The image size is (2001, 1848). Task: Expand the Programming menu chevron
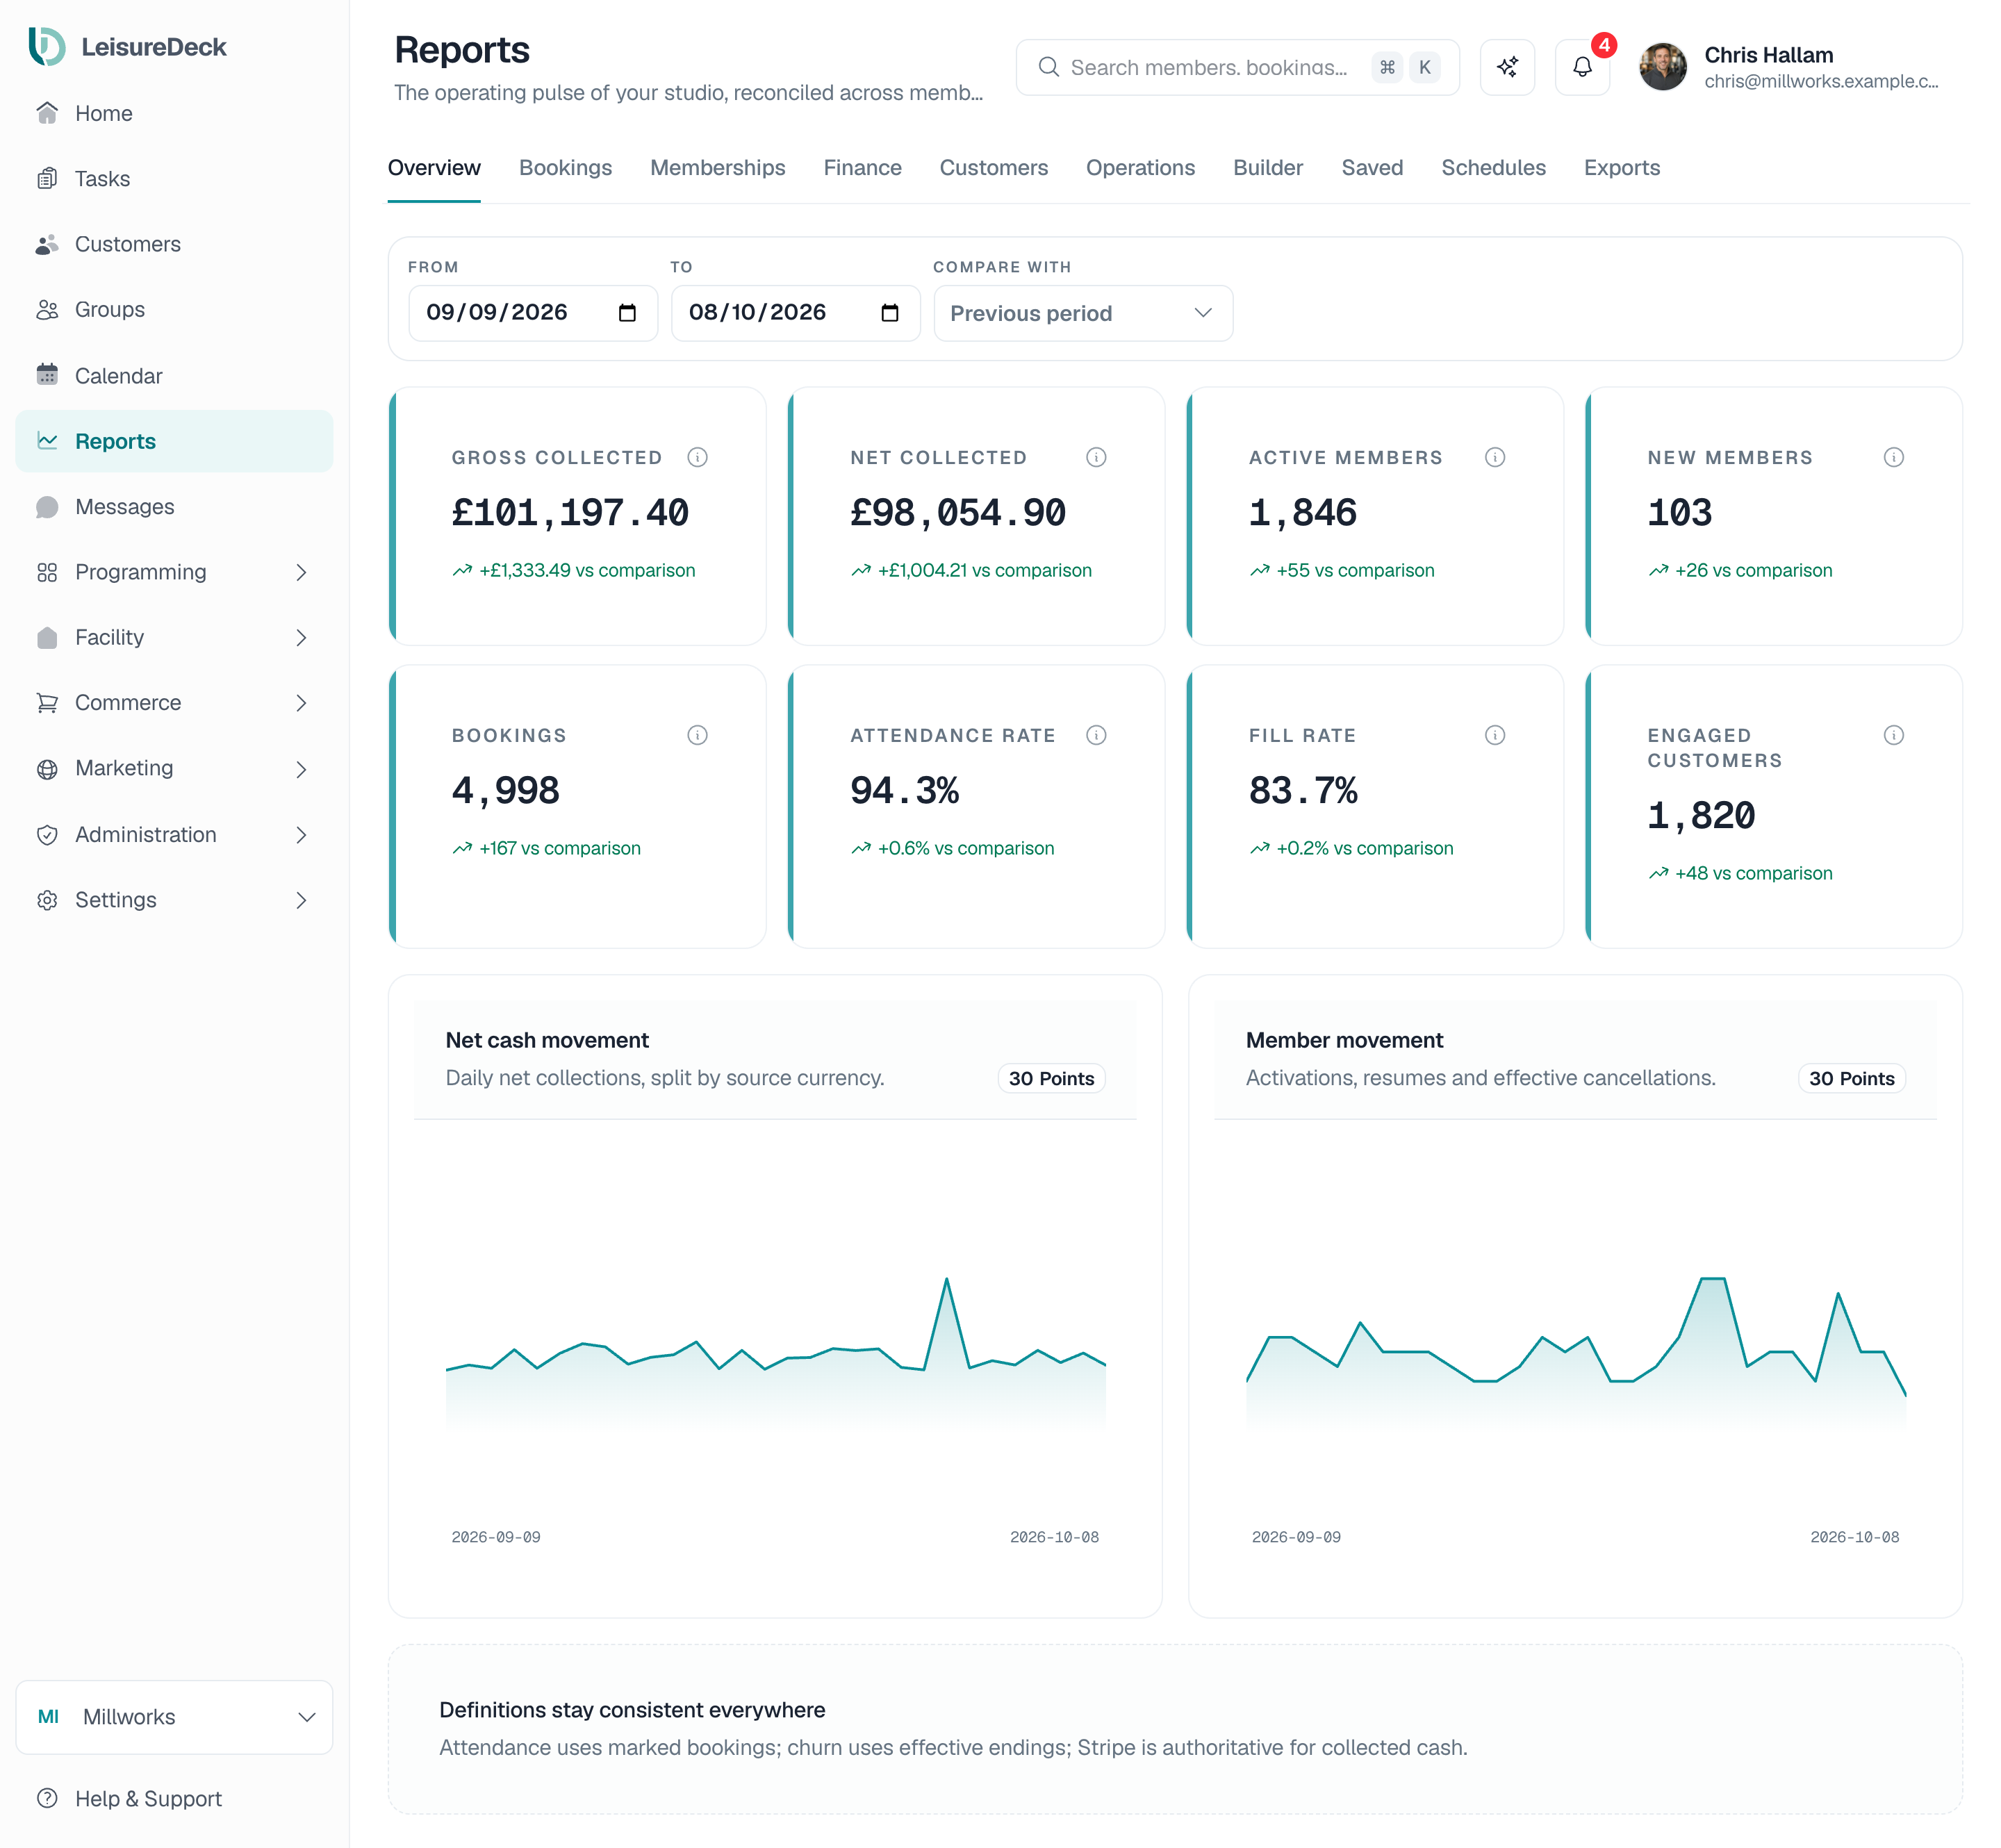pyautogui.click(x=301, y=572)
